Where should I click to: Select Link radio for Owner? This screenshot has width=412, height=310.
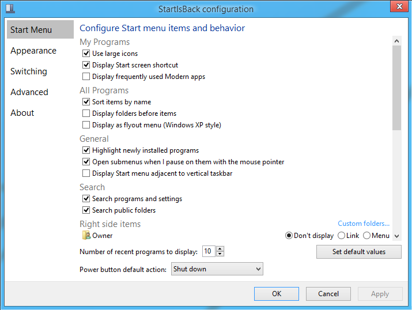click(x=341, y=236)
